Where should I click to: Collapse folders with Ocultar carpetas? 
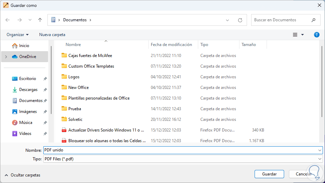pyautogui.click(x=22, y=175)
